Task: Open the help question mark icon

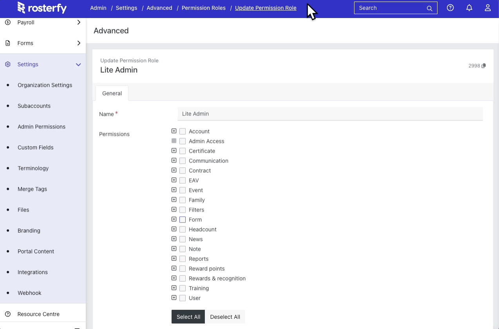Action: (x=450, y=8)
